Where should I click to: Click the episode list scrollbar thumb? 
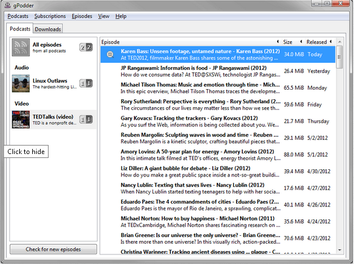pos(339,57)
